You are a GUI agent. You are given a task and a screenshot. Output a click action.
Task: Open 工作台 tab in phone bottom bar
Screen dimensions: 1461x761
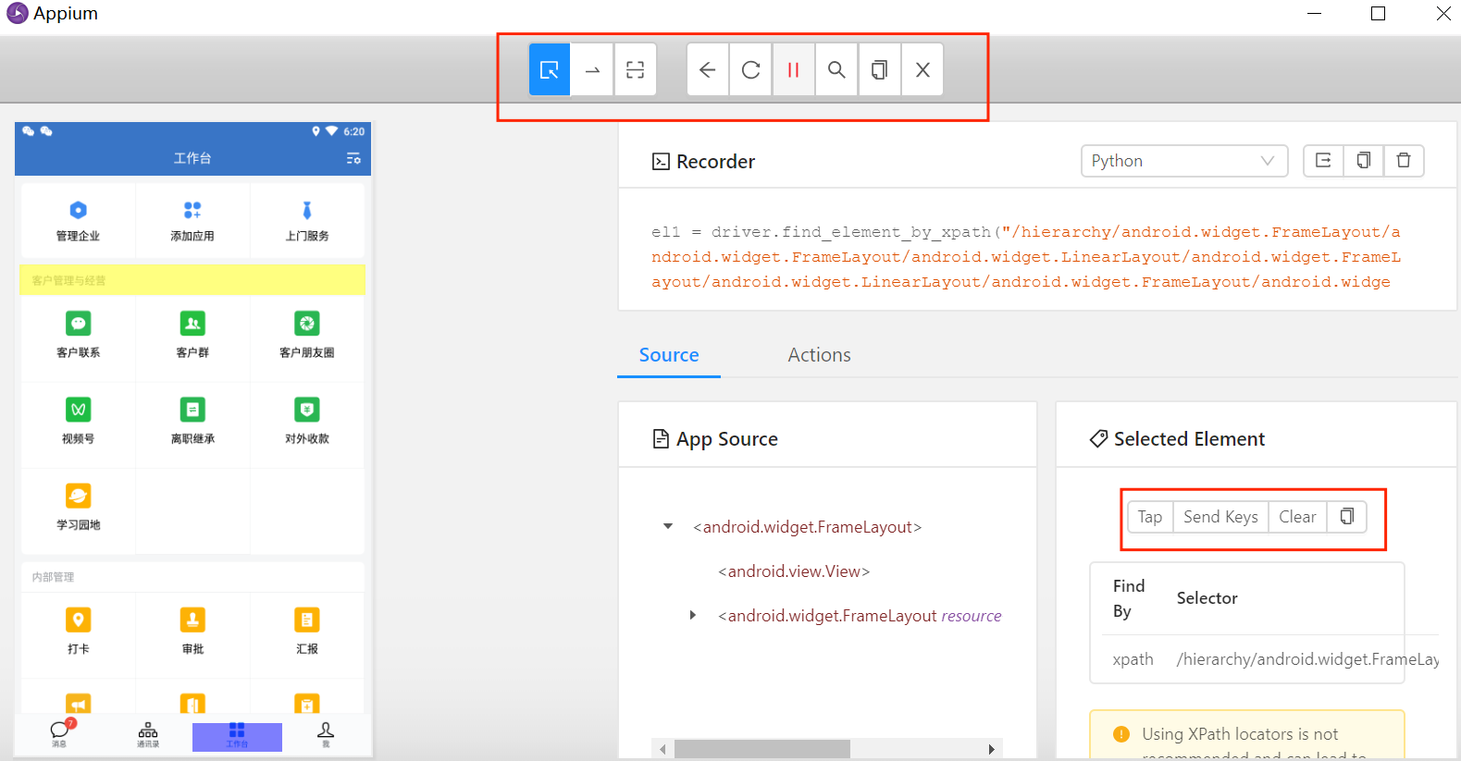(x=237, y=737)
